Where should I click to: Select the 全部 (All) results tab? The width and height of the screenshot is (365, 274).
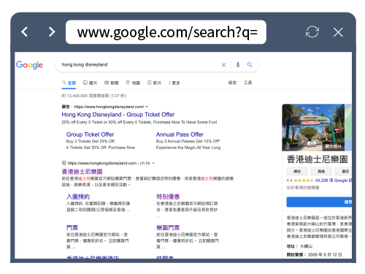point(69,83)
